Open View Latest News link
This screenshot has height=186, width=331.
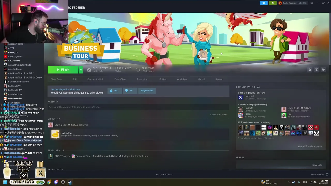[x=219, y=115]
